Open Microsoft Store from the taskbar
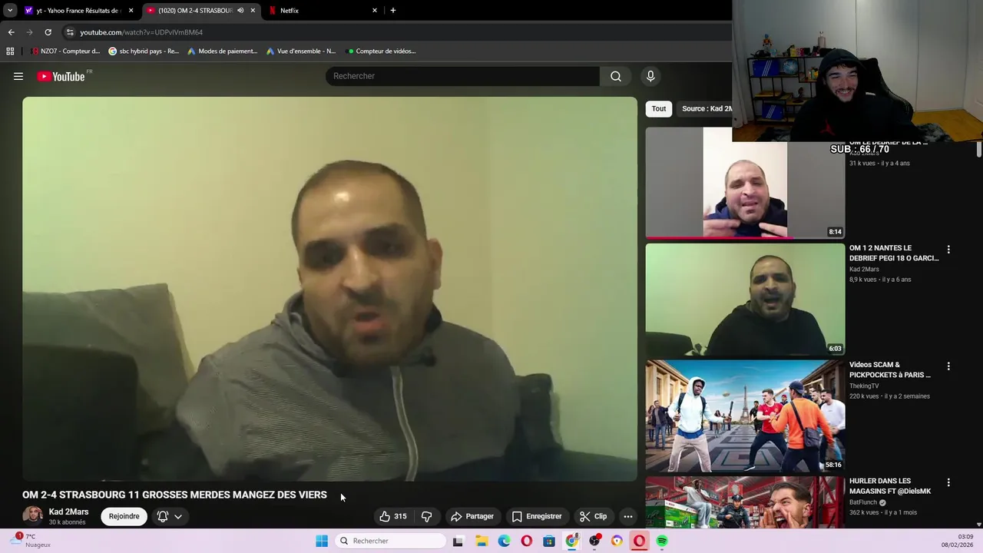Screen dimensions: 983x553 (x=549, y=541)
